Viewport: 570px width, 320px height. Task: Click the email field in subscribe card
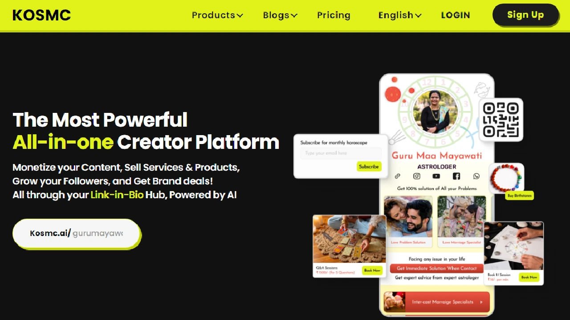[x=341, y=153]
